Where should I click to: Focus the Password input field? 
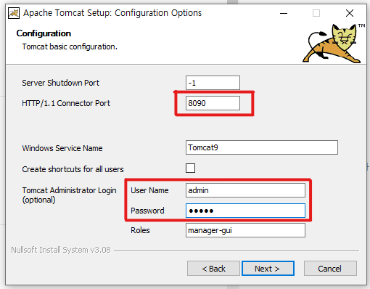point(245,211)
